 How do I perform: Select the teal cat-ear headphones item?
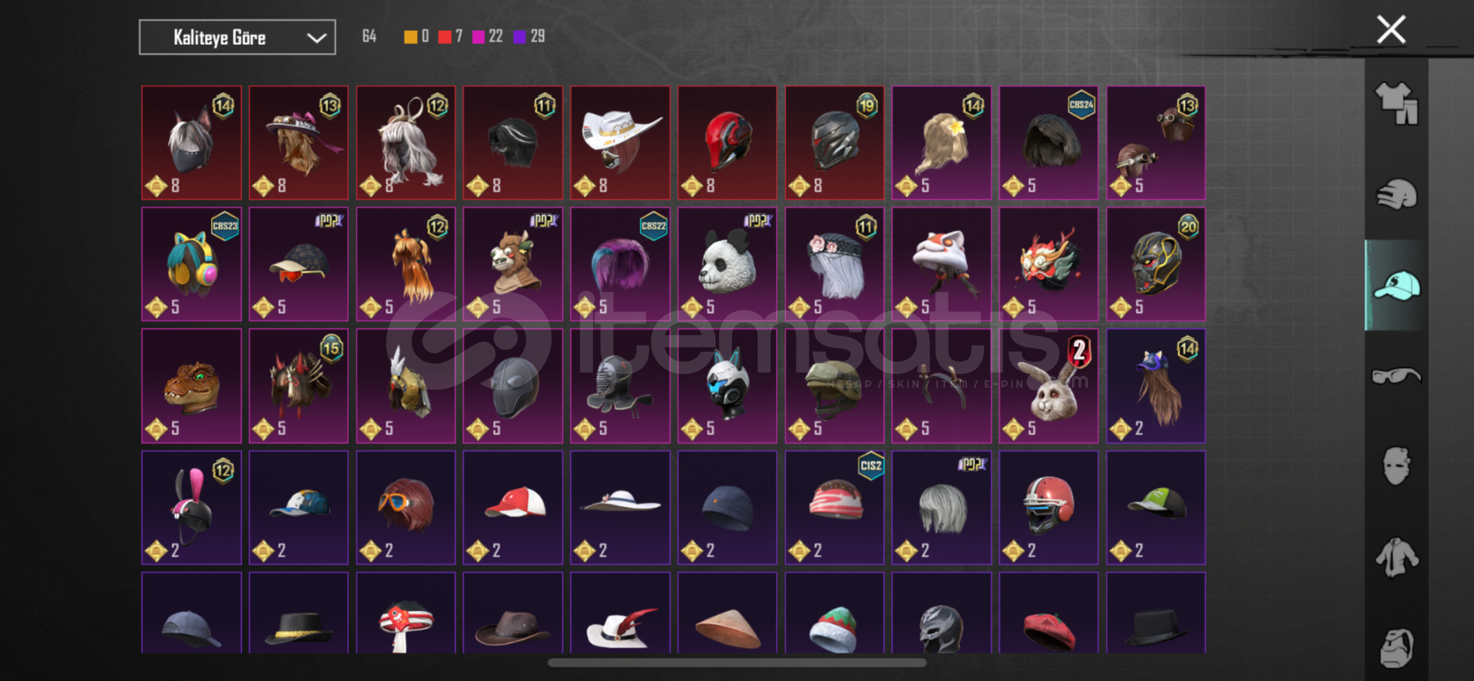192,264
